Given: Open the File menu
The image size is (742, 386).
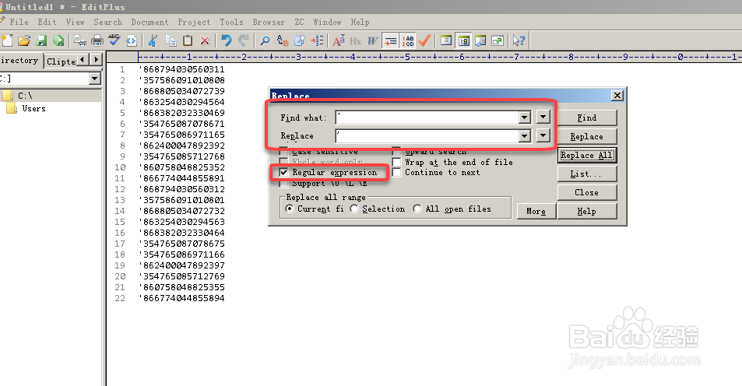Looking at the screenshot, I should point(19,22).
